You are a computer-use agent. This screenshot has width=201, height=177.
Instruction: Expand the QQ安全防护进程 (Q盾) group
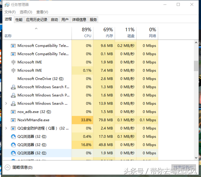[x=6, y=128]
